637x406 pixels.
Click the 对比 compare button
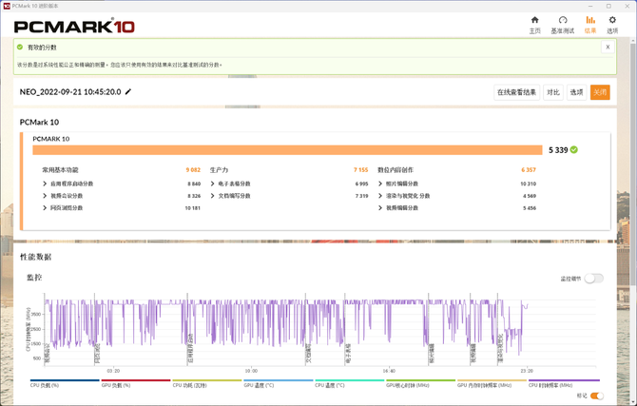[552, 92]
